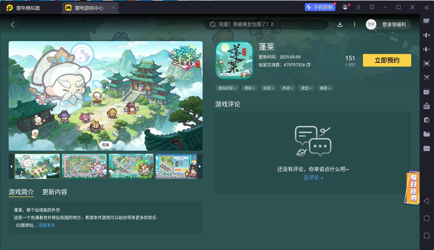Tap the Android home circle button
This screenshot has height=250, width=434.
click(x=427, y=218)
